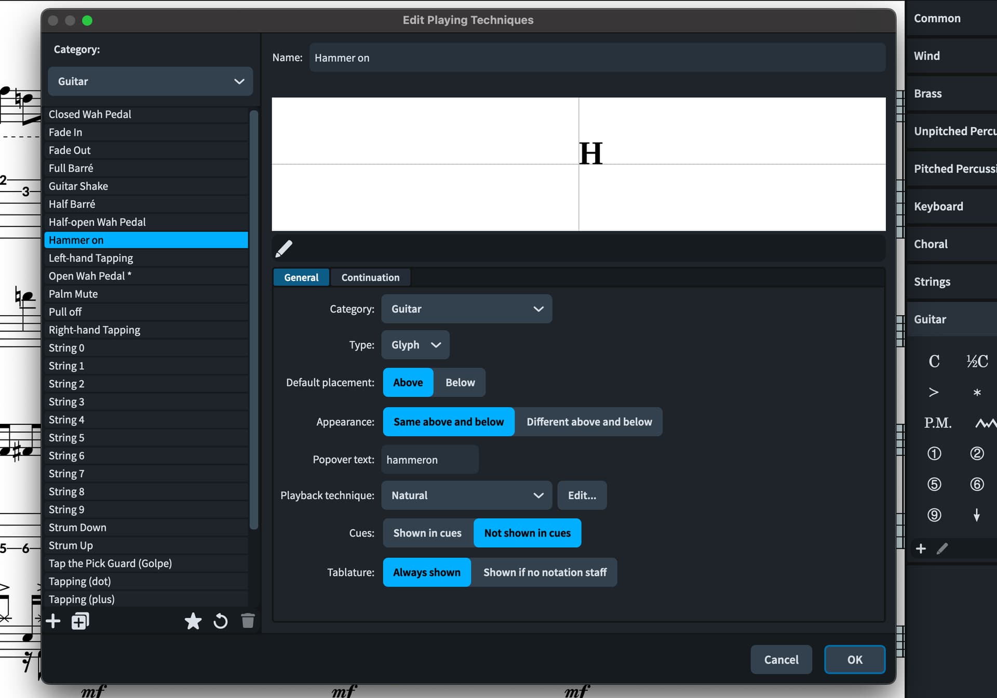Click the add new playing technique plus icon
Image resolution: width=997 pixels, height=698 pixels.
tap(53, 621)
